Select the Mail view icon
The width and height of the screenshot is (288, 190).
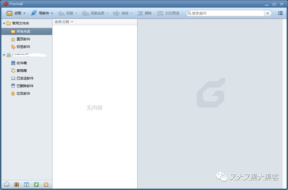7,184
